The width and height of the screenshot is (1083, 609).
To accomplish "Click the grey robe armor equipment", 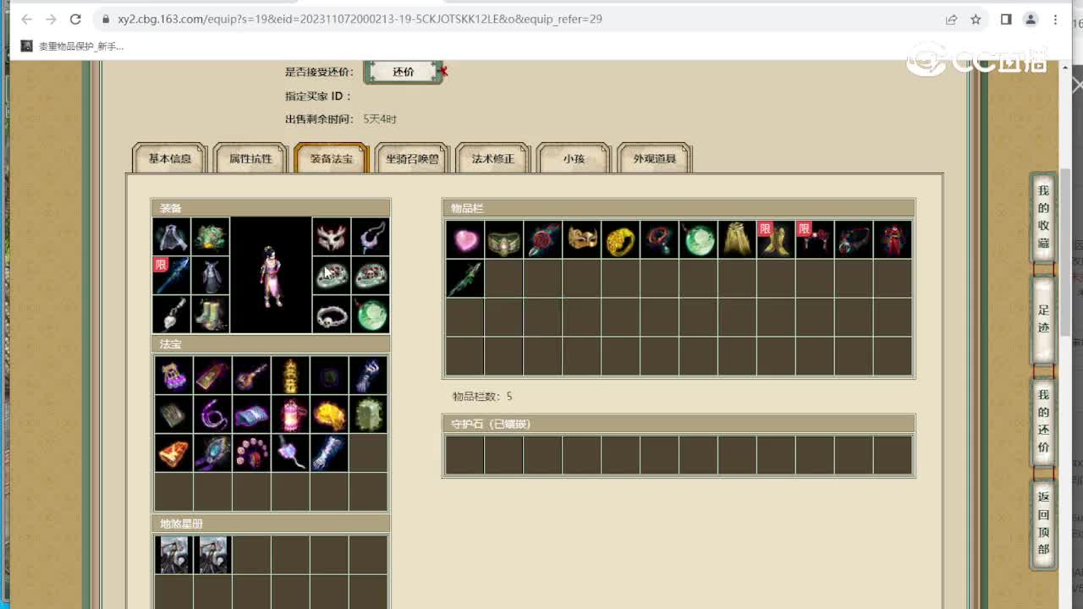I will coord(210,276).
